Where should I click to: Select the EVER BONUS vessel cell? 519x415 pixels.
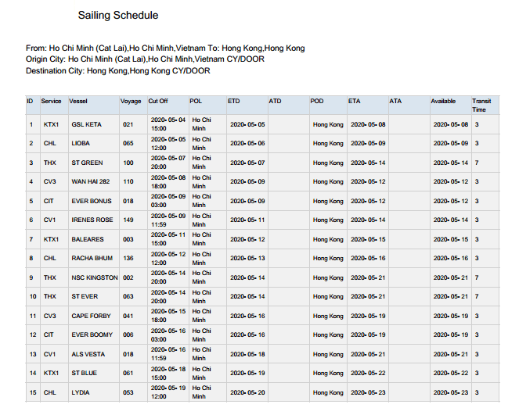(x=92, y=201)
